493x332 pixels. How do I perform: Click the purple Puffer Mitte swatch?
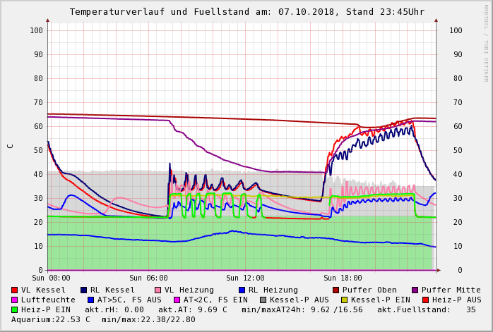point(415,290)
